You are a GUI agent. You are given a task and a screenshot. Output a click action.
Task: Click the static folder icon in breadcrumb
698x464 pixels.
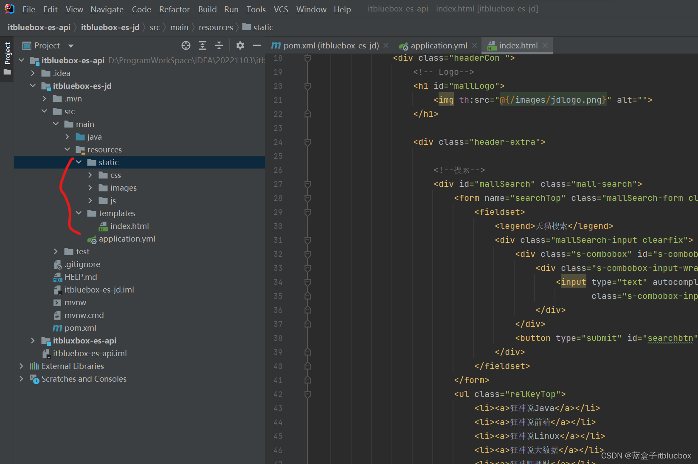pyautogui.click(x=247, y=27)
